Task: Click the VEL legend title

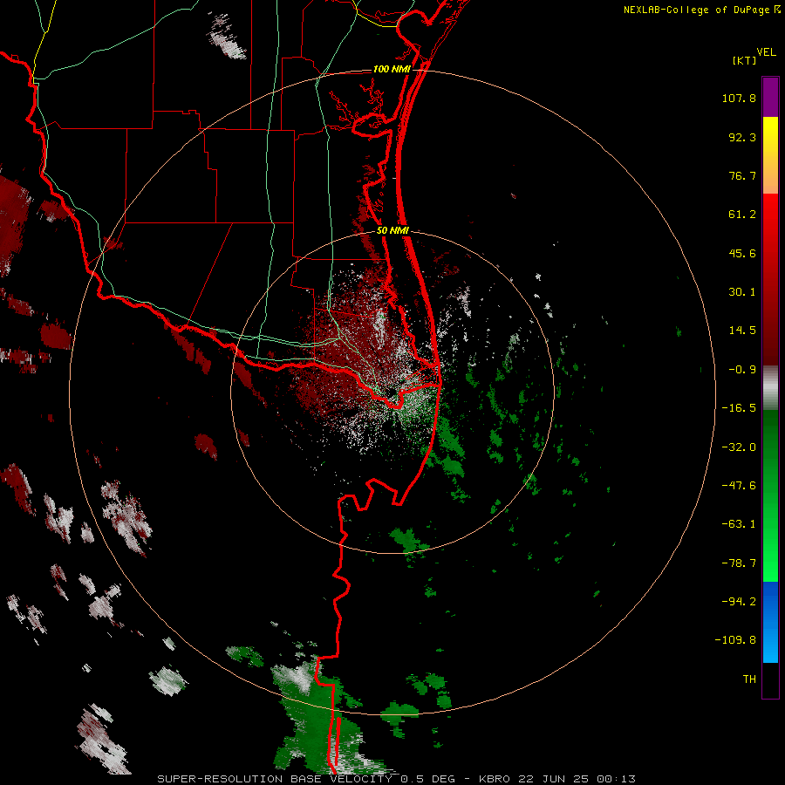Action: 766,52
